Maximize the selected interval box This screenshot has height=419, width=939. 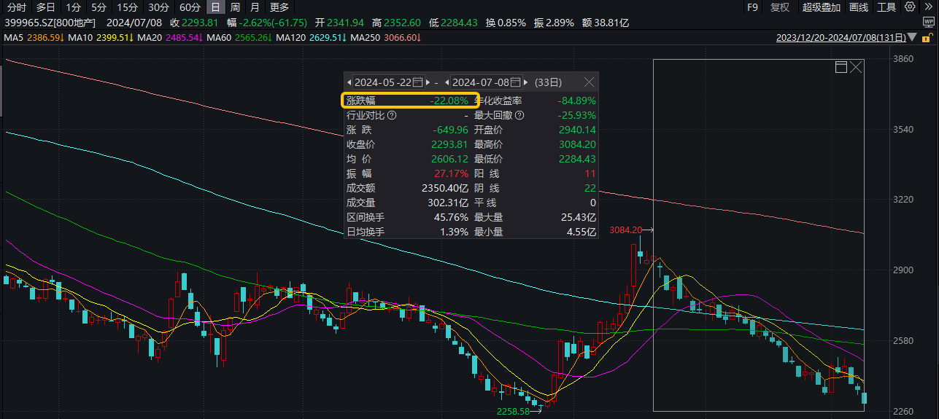[841, 68]
